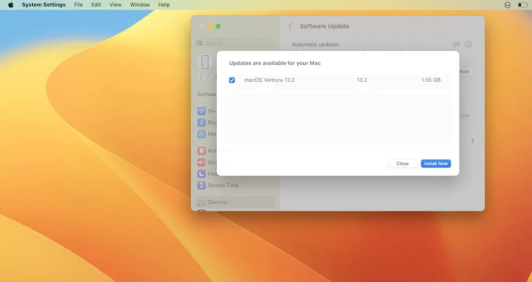Select the Network globe icon in sidebar

[201, 134]
